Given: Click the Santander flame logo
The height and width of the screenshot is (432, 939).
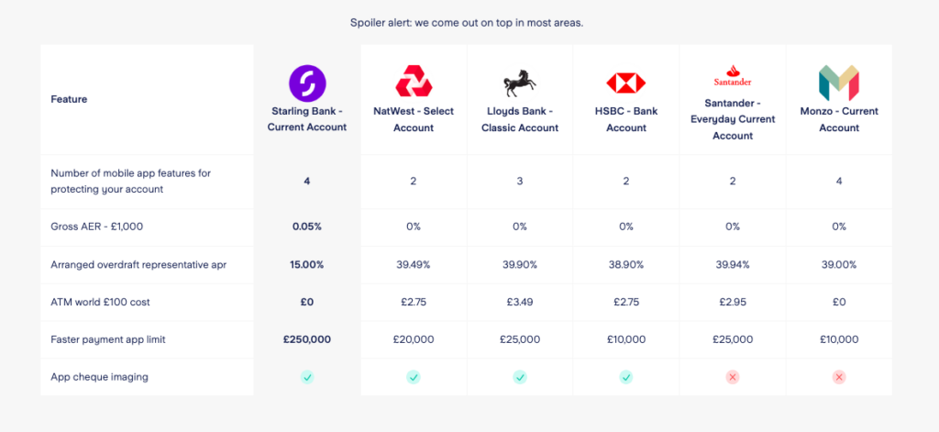Looking at the screenshot, I should click(x=733, y=75).
